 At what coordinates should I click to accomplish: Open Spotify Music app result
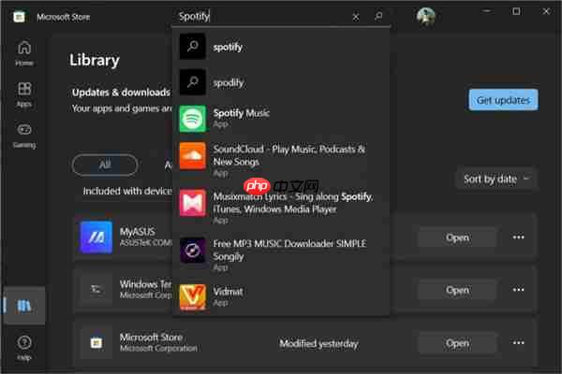pos(281,119)
